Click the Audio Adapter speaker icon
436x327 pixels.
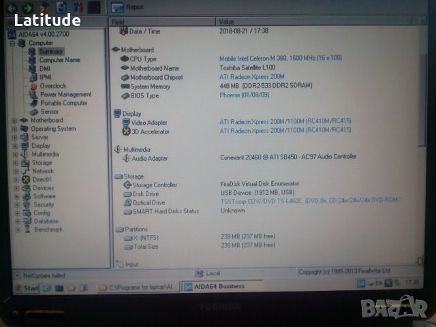pos(127,159)
